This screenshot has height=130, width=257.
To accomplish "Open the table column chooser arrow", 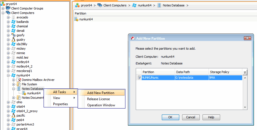I will pyautogui.click(x=245, y=72).
